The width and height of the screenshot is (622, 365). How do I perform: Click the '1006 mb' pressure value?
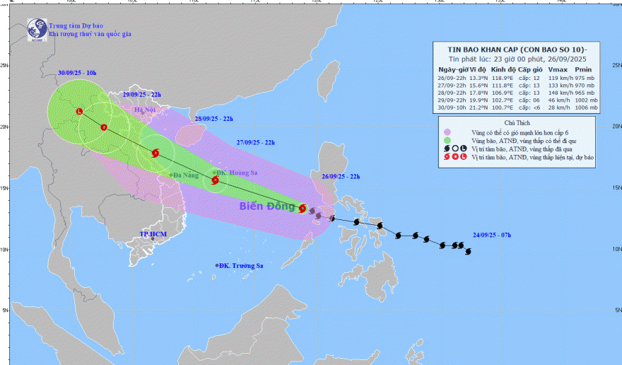click(x=586, y=108)
